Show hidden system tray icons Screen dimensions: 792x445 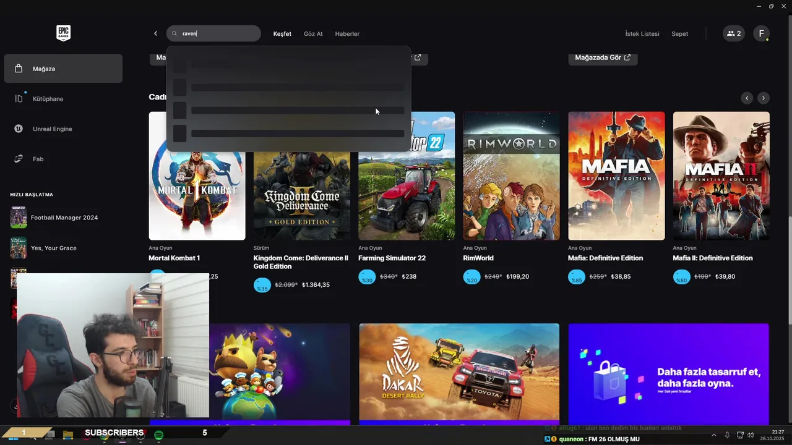(x=713, y=435)
